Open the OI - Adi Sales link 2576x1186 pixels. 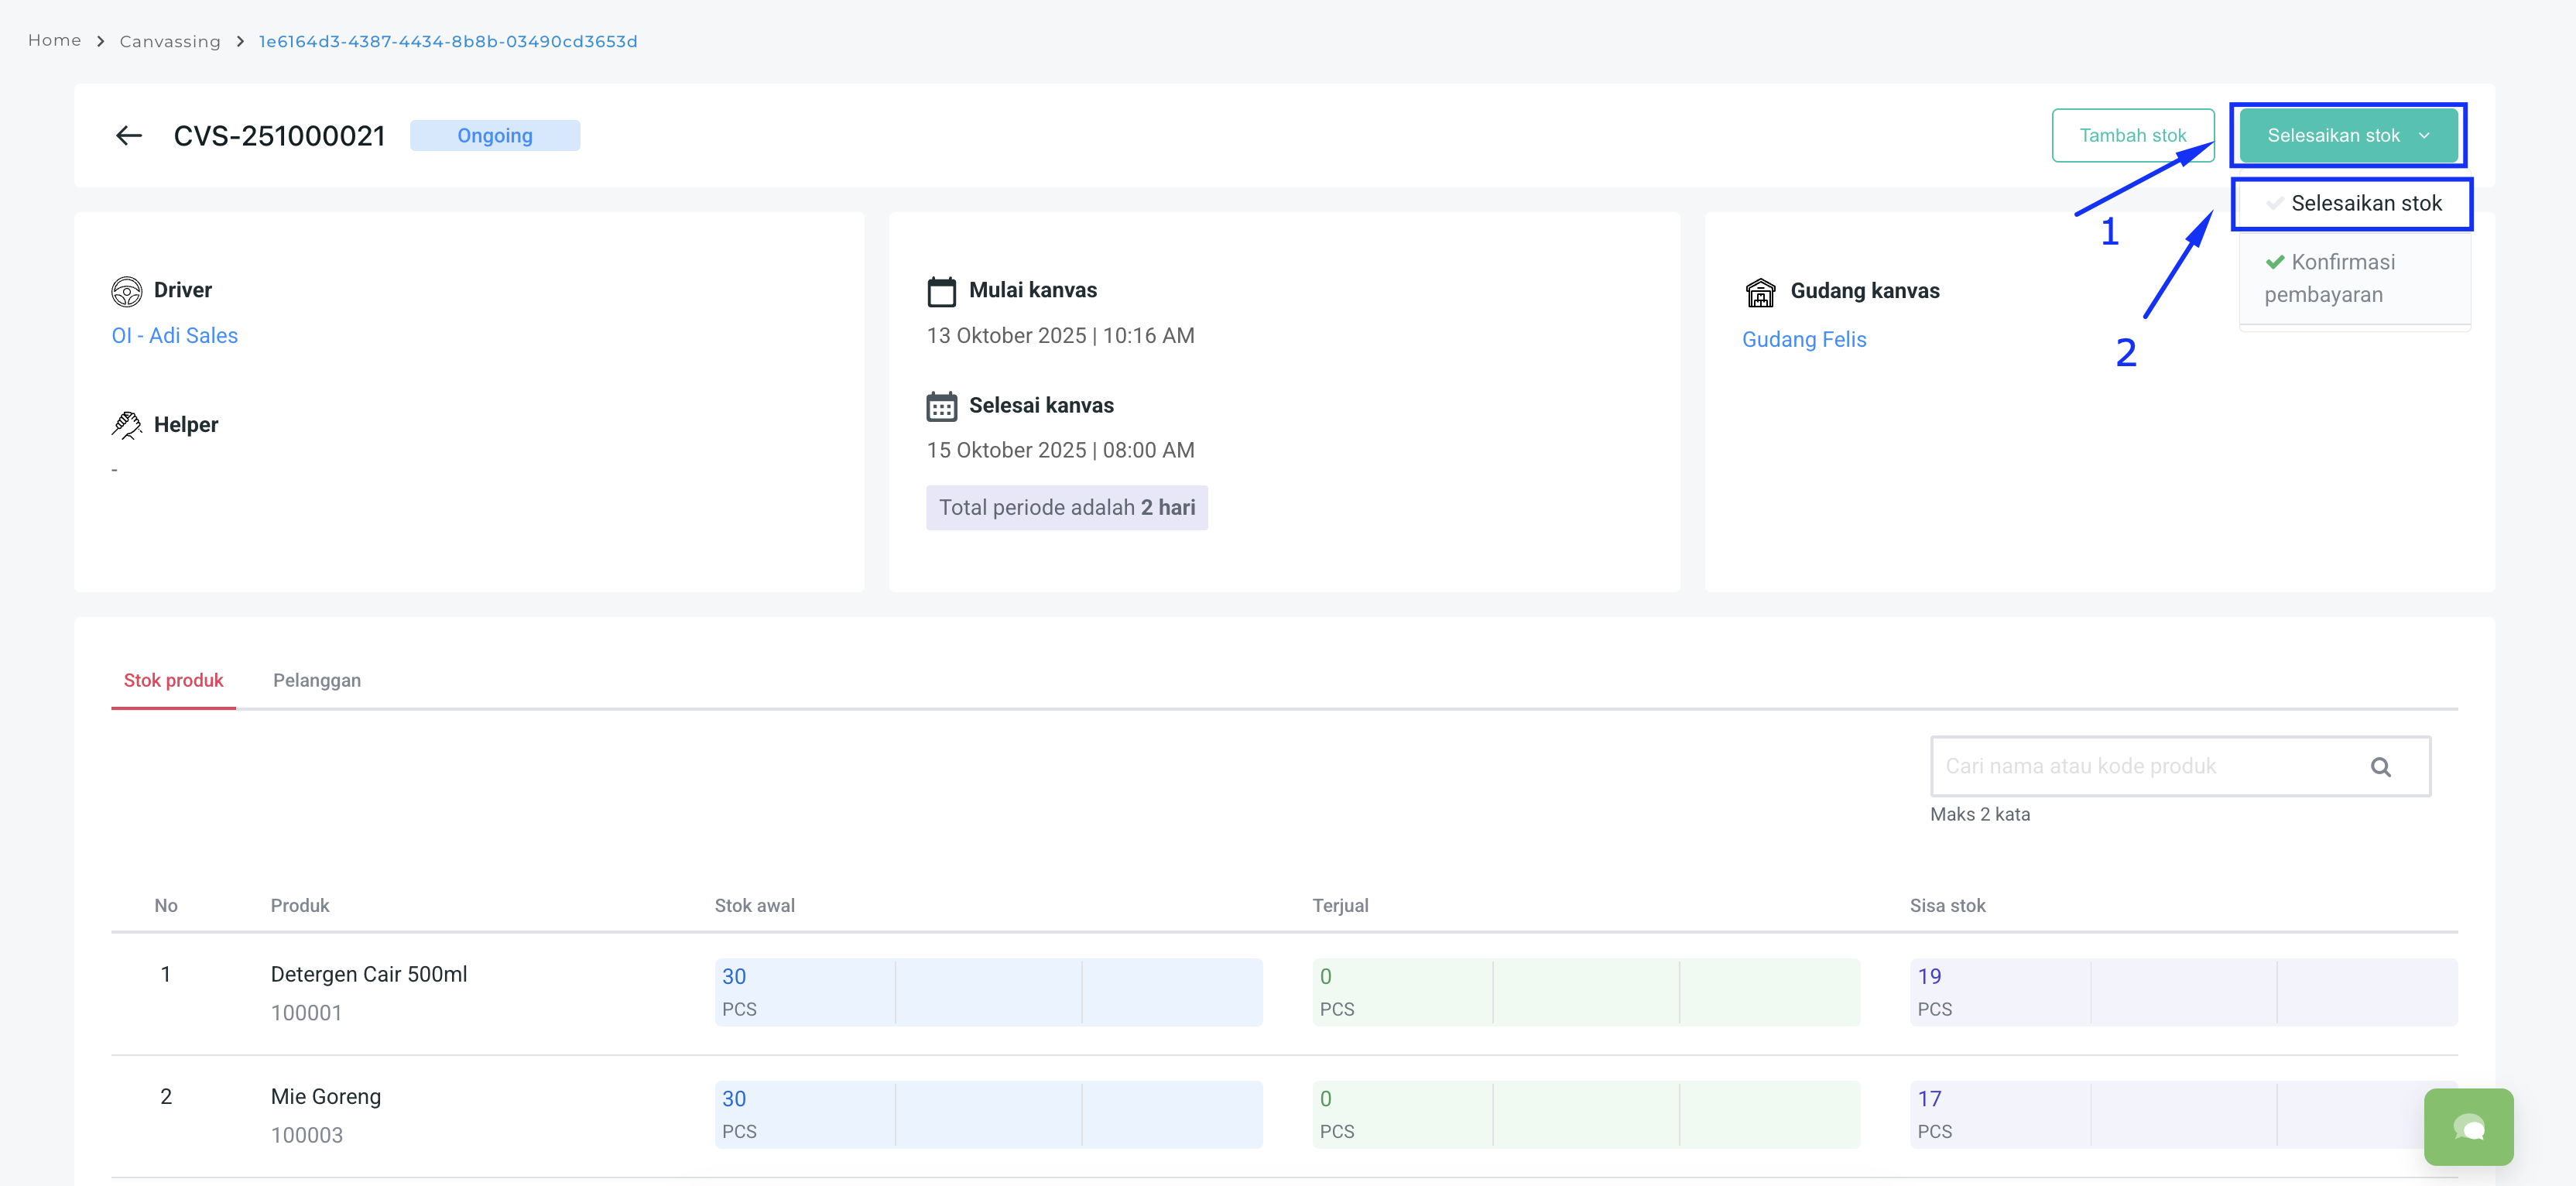click(175, 336)
